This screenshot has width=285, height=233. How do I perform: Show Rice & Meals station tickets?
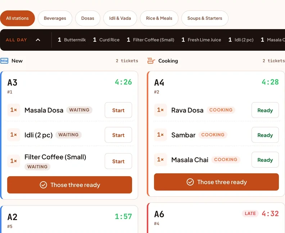[159, 18]
